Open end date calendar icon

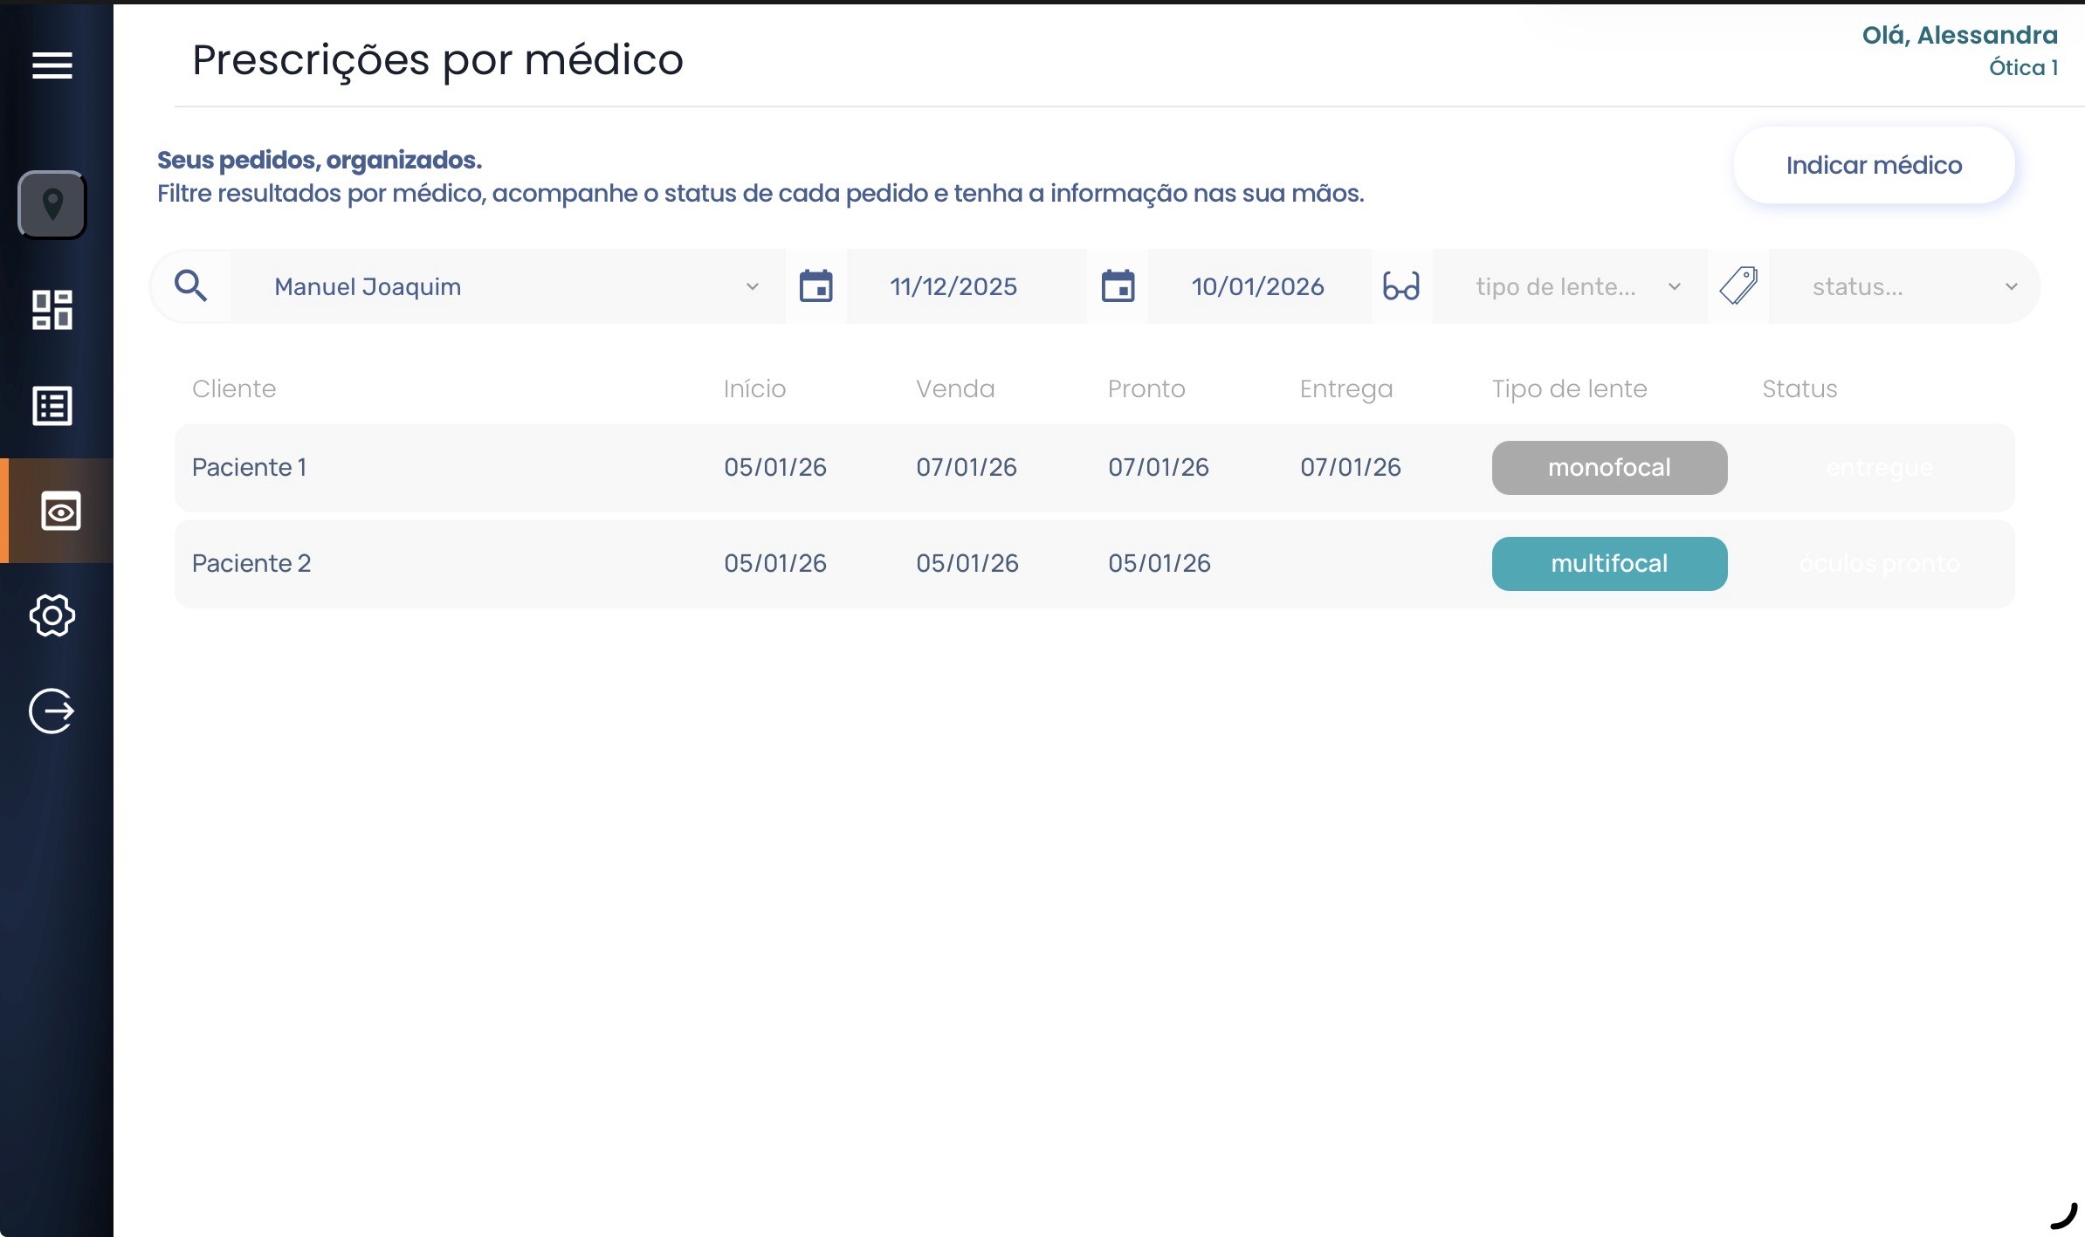pos(1118,286)
